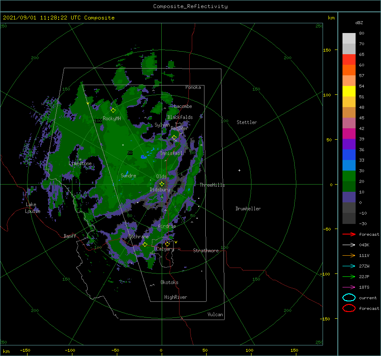
Task: Click the yellow 150 tick on right axis
Action: tap(327, 50)
